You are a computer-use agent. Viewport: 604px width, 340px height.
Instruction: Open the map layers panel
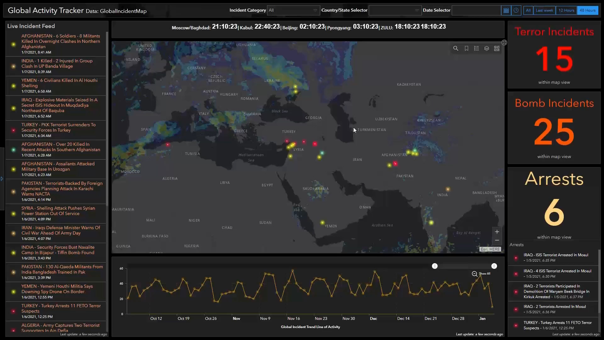(x=487, y=48)
